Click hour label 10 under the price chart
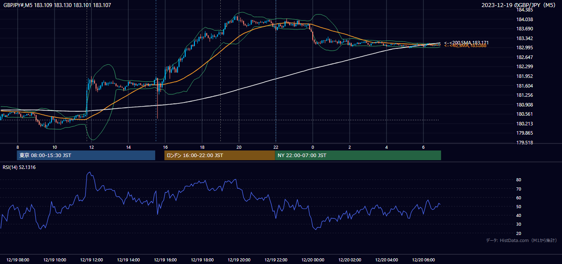Image resolution: width=562 pixels, height=264 pixels. point(55,147)
